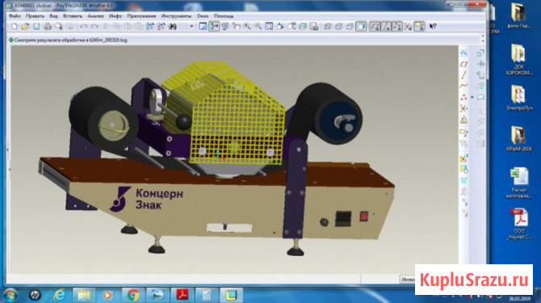
Task: Open the Помощь menu
Action: (x=224, y=16)
